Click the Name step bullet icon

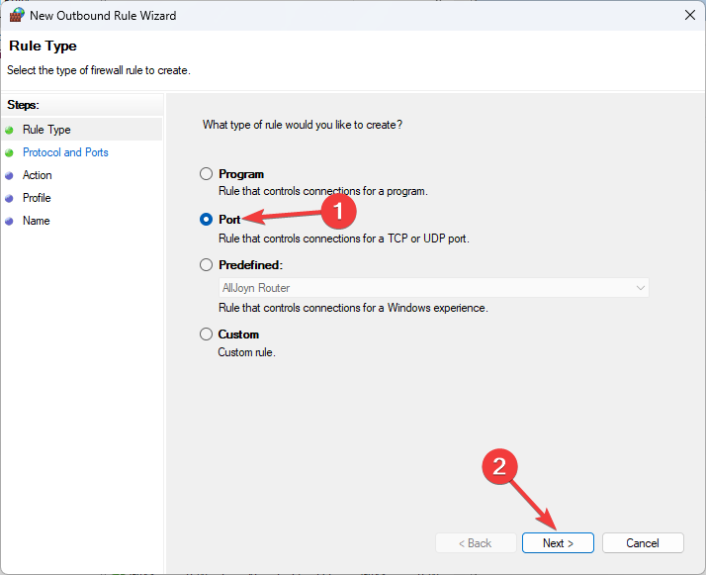pos(10,221)
